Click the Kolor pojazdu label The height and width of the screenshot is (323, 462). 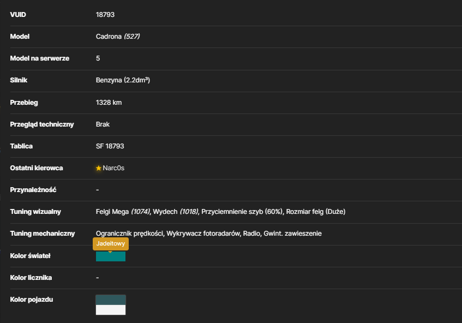tap(32, 300)
